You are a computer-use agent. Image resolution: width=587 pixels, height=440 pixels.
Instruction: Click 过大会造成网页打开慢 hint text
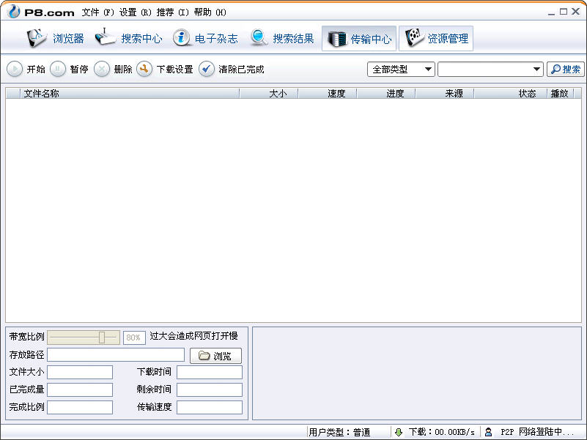194,336
